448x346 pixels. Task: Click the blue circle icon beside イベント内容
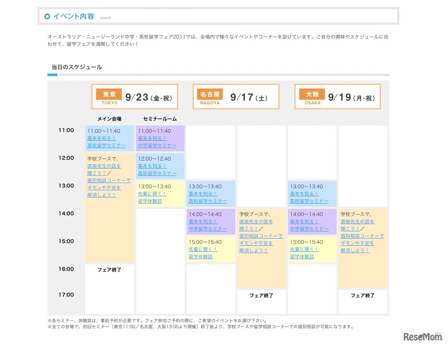click(47, 16)
